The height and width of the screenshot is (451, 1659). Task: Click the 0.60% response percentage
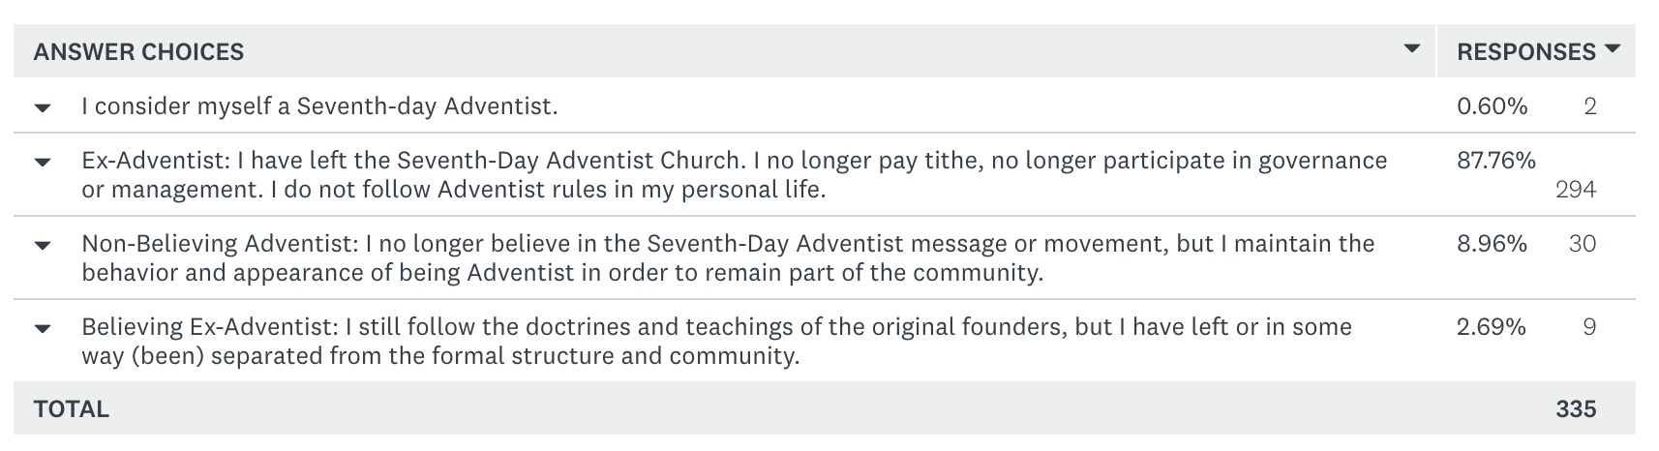1492,106
